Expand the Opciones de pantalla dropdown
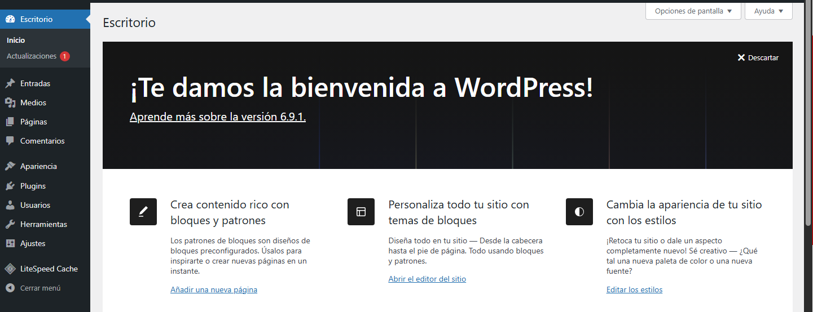This screenshot has height=312, width=813. click(693, 11)
